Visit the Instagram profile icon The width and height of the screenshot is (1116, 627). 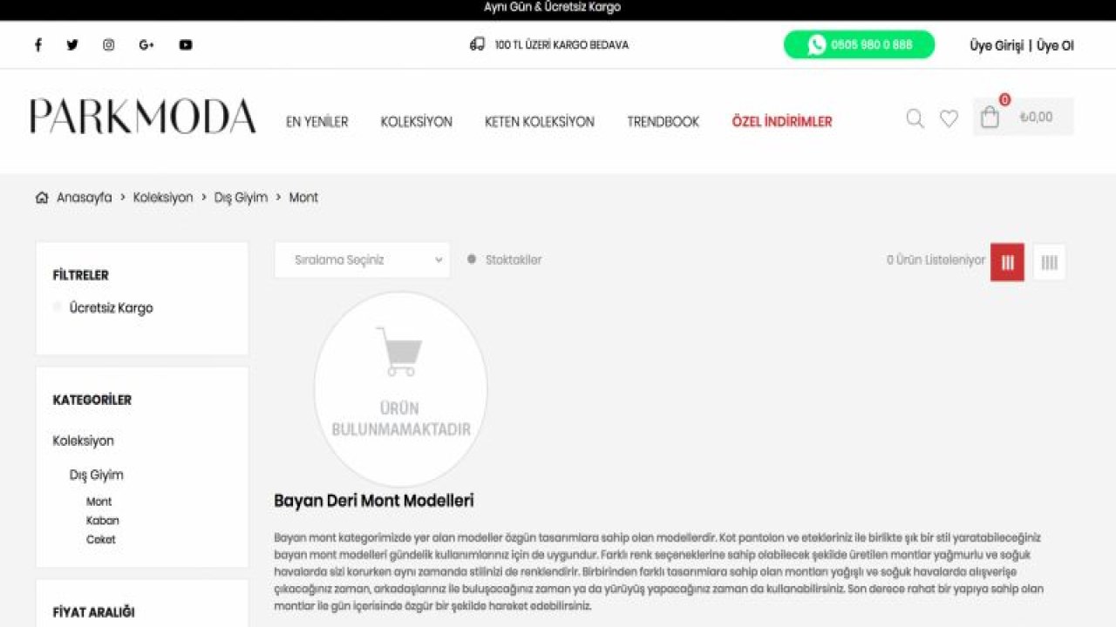pyautogui.click(x=109, y=44)
